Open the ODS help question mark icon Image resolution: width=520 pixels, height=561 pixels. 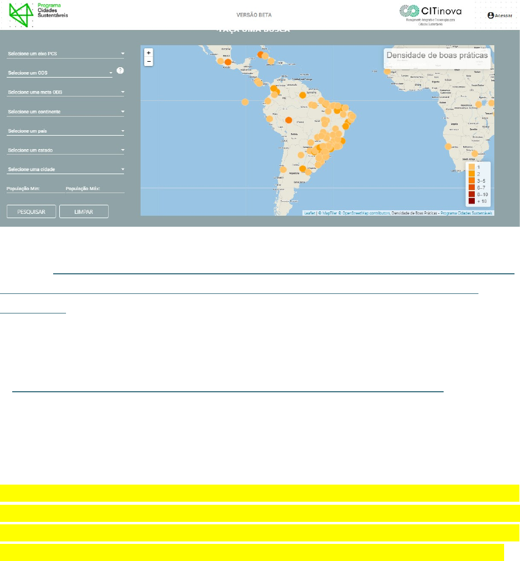tap(120, 70)
